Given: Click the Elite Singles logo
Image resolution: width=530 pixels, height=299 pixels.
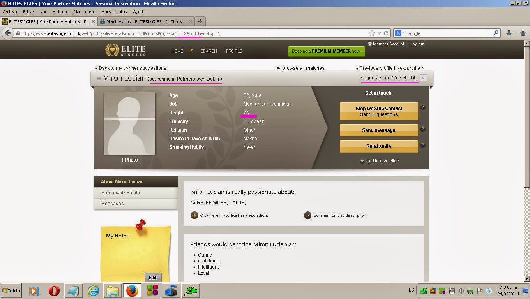Looking at the screenshot, I should pyautogui.click(x=125, y=50).
